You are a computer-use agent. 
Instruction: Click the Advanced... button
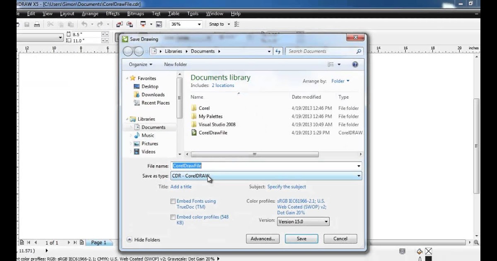click(263, 239)
